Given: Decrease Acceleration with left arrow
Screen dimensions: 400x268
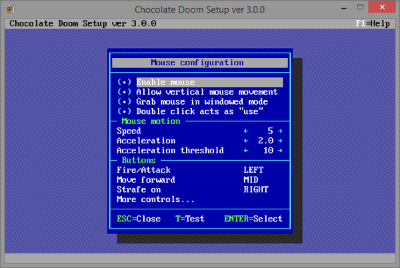Looking at the screenshot, I should pyautogui.click(x=246, y=141).
